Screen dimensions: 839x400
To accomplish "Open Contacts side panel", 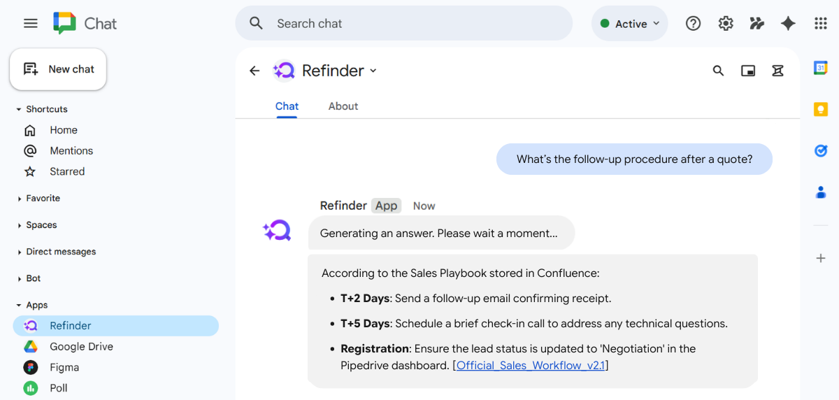I will [x=821, y=192].
